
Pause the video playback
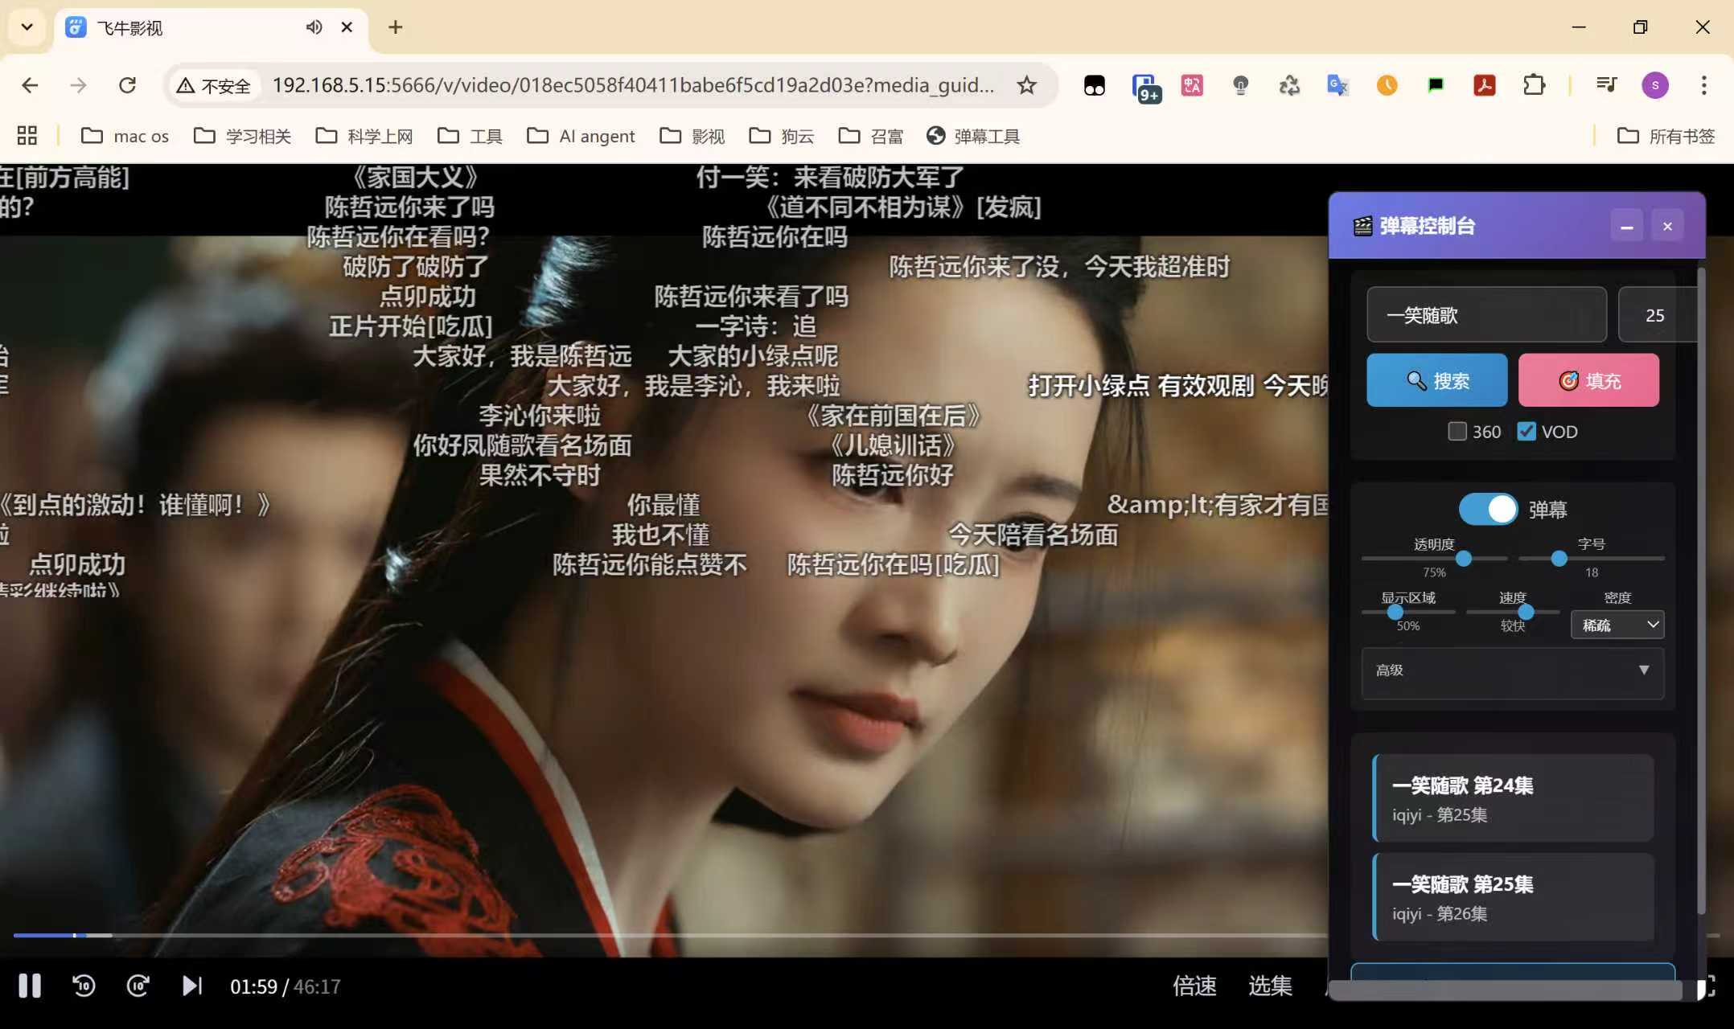[30, 986]
